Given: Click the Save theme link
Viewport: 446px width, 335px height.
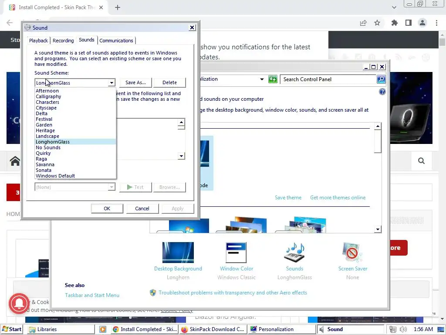Looking at the screenshot, I should tap(288, 198).
